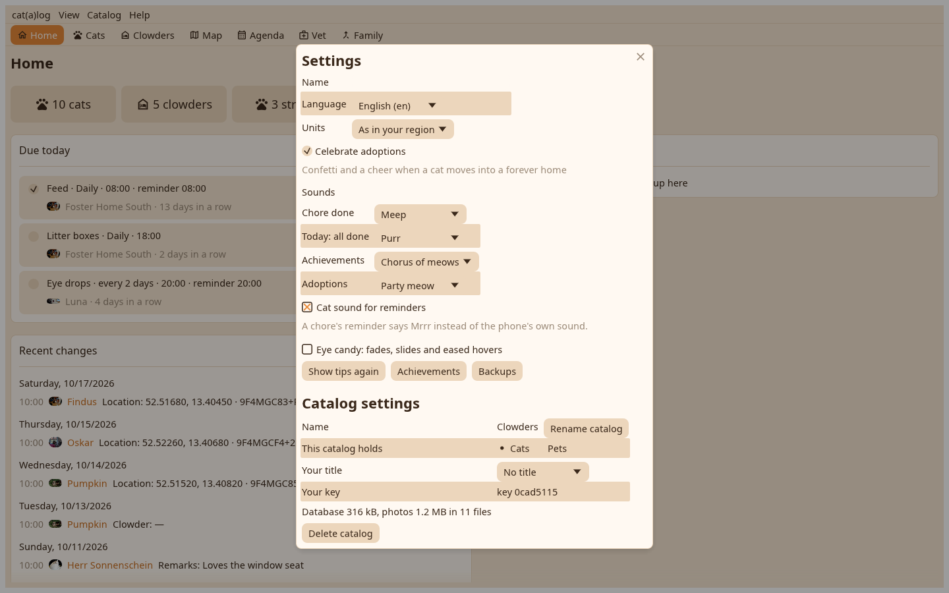Click the Backups button
Image resolution: width=949 pixels, height=593 pixels.
coord(497,371)
